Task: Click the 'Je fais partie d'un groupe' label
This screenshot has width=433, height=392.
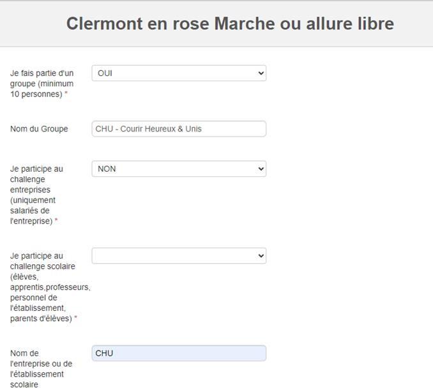Action: [42, 84]
